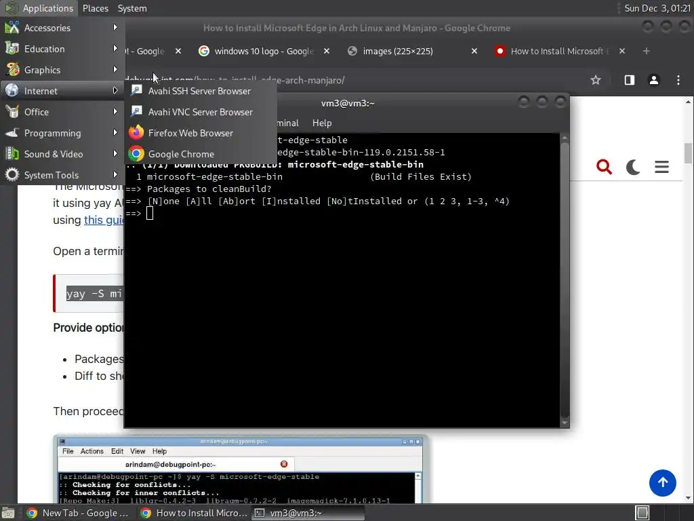Open the Graphics submenu
Screen dimensions: 694x521
(62, 70)
